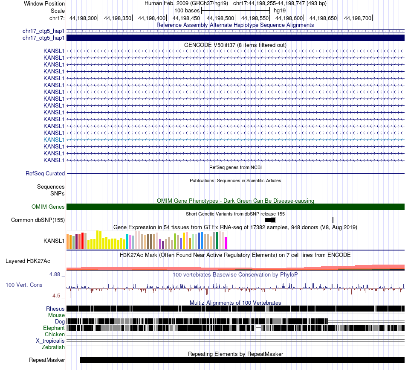
Task: Select the X_tropicalis alignment label
Action: (x=50, y=341)
